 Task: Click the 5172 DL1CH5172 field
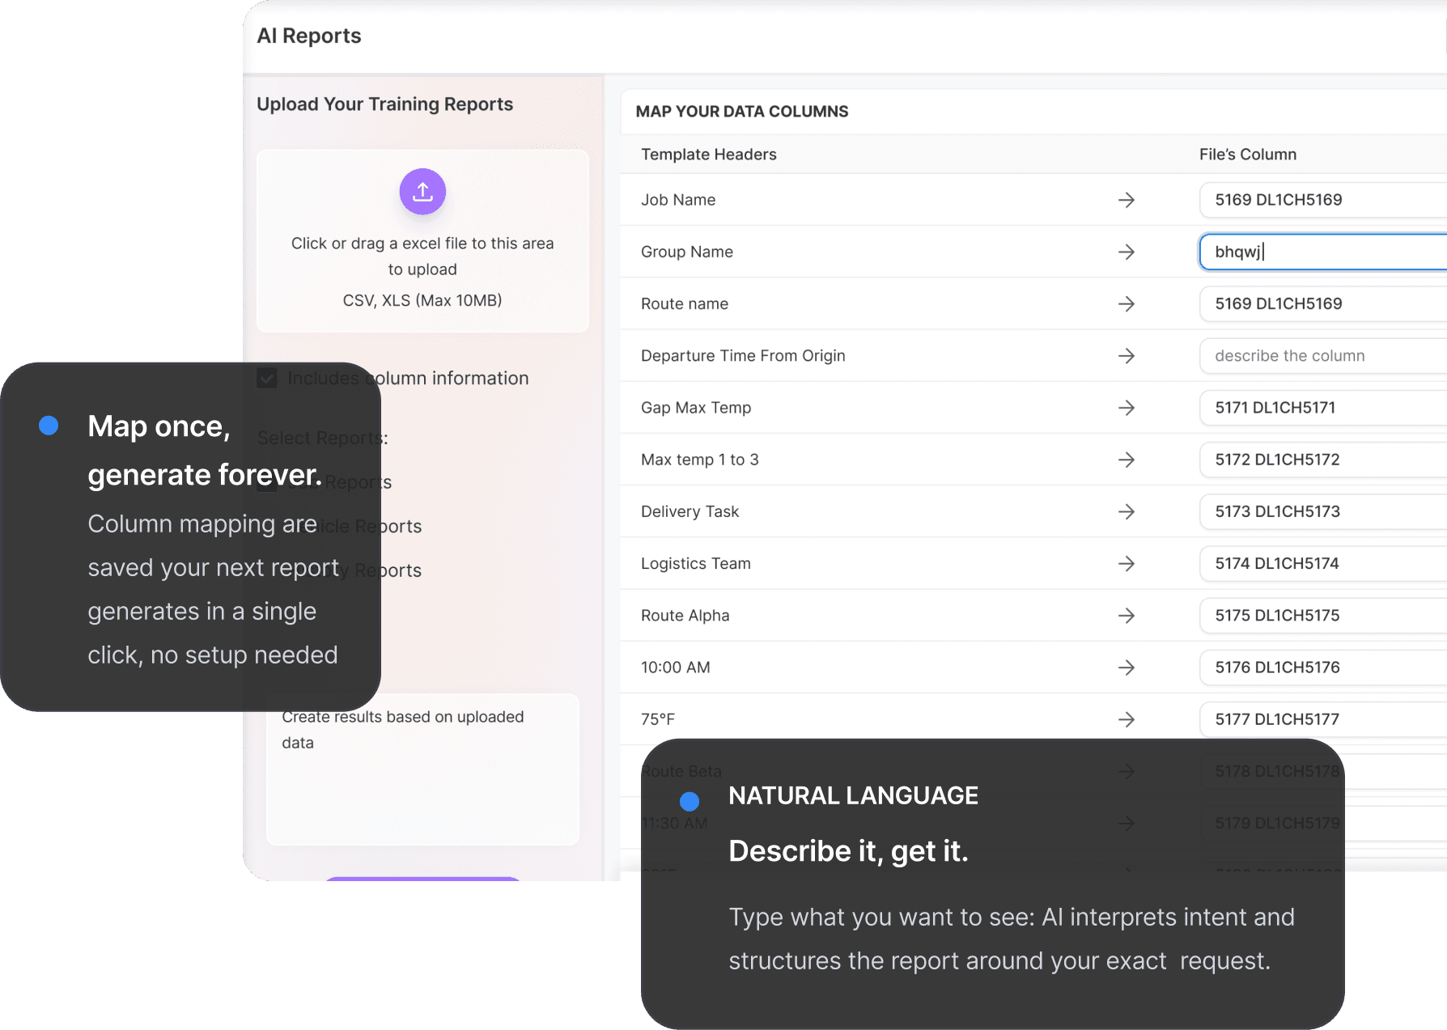click(1322, 460)
